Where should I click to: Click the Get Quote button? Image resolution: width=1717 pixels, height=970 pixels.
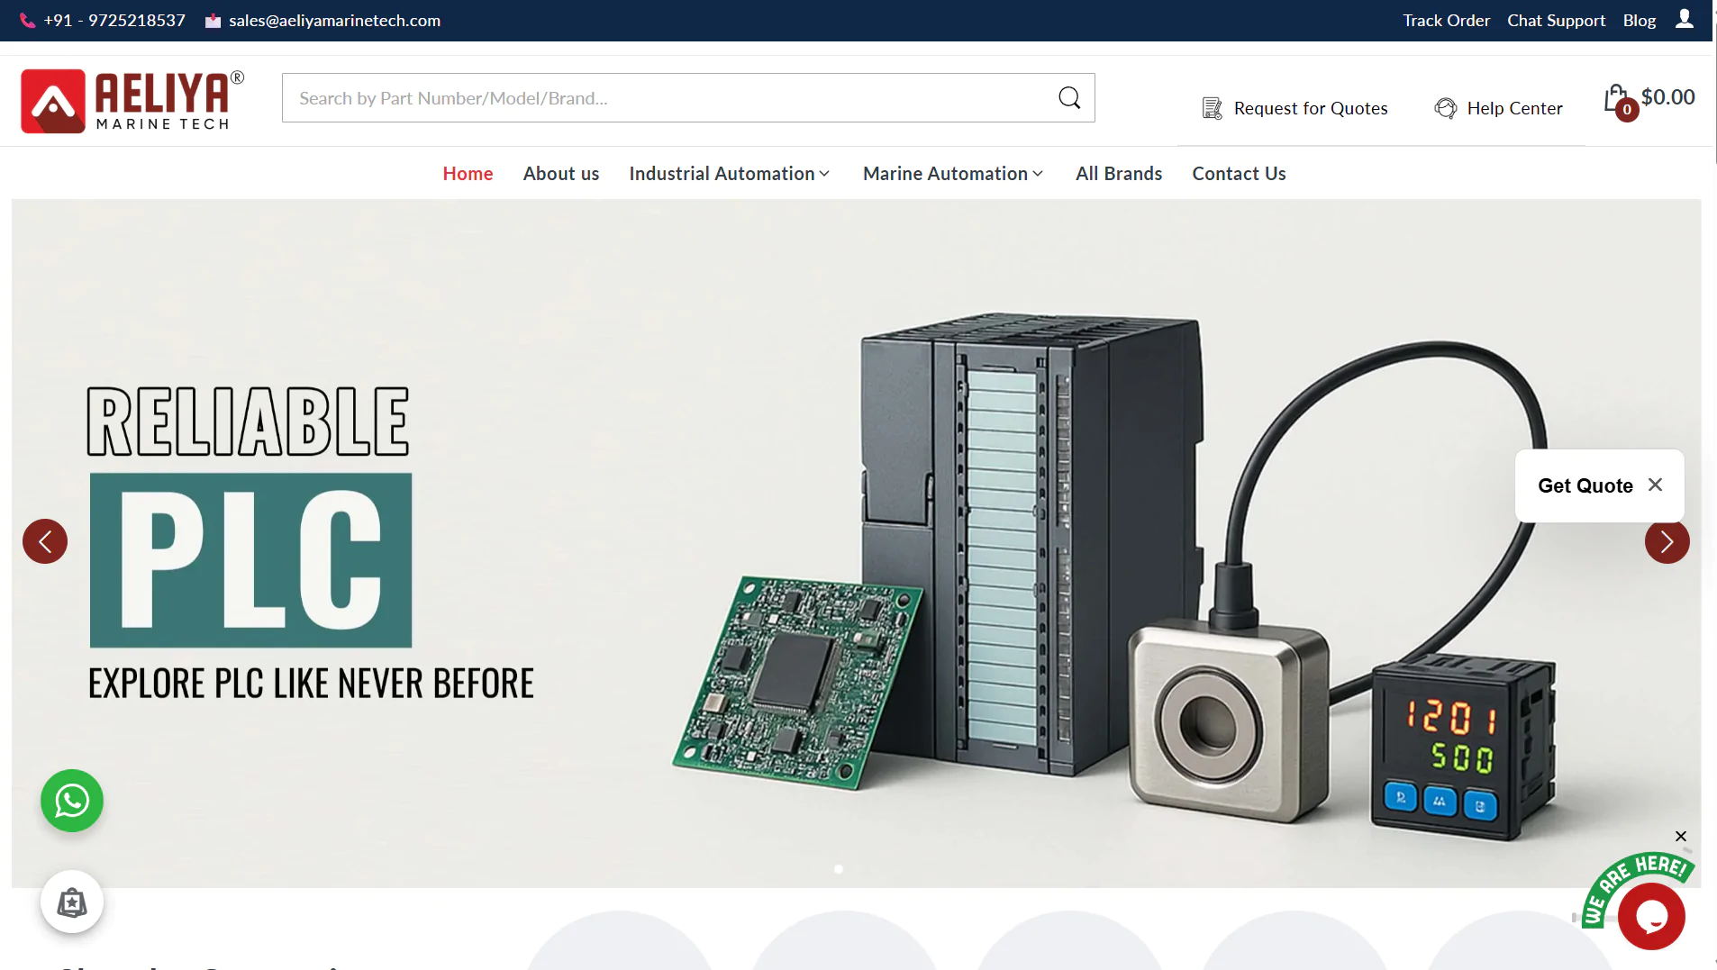(x=1585, y=485)
